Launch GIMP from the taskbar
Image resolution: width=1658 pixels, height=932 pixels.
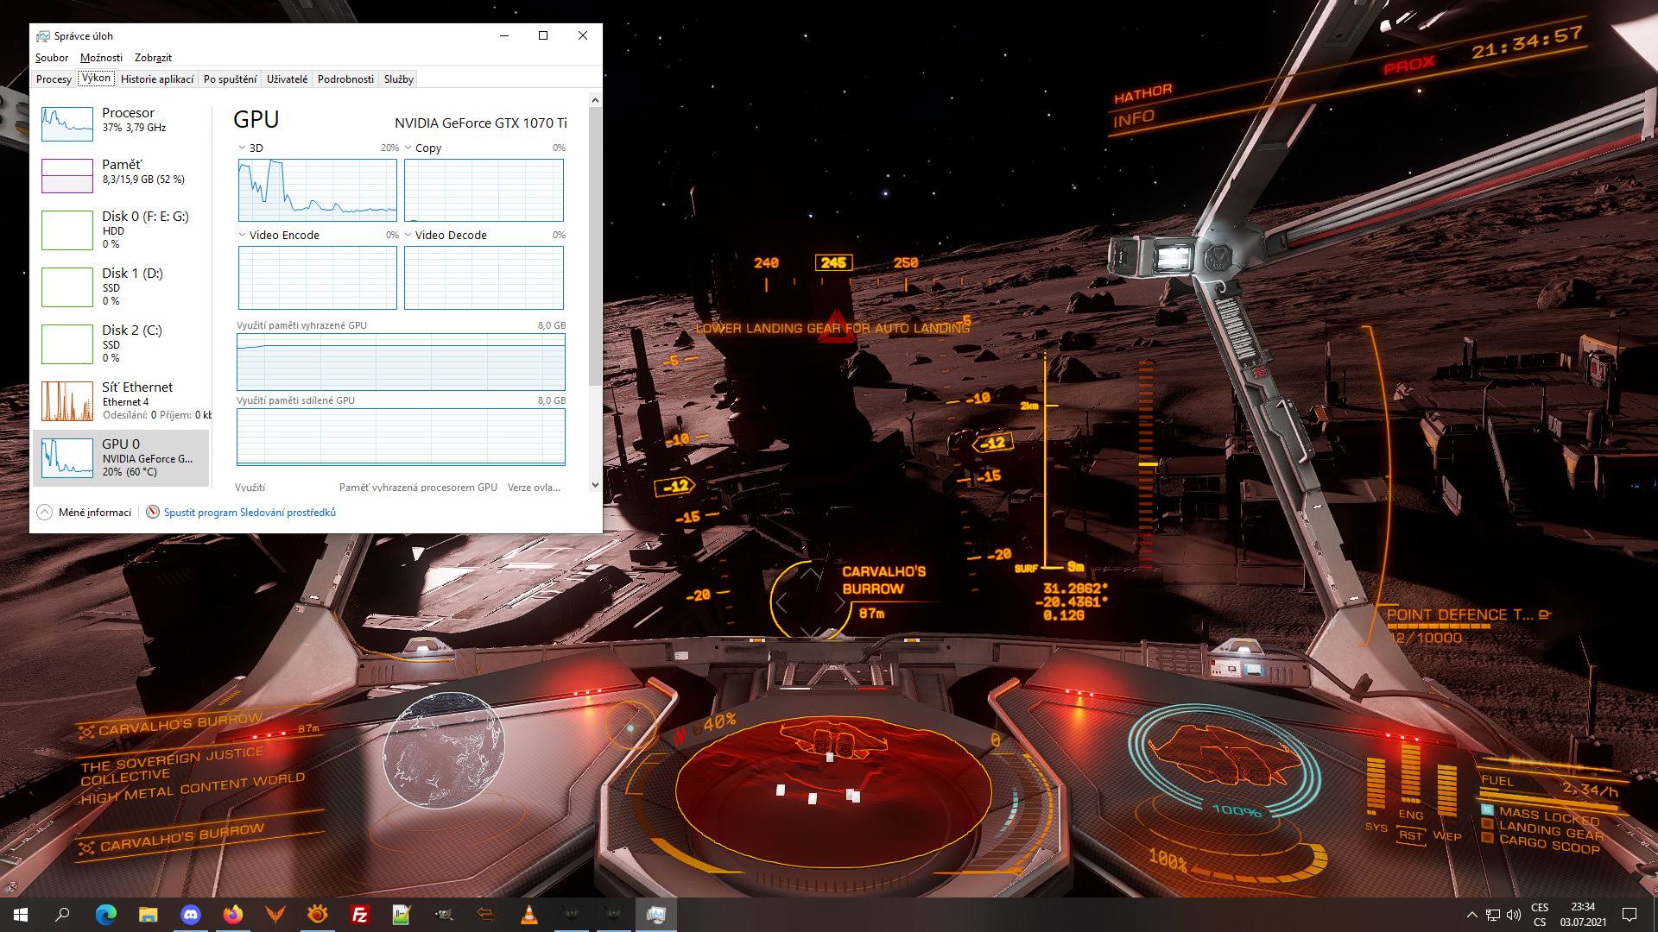pyautogui.click(x=444, y=915)
